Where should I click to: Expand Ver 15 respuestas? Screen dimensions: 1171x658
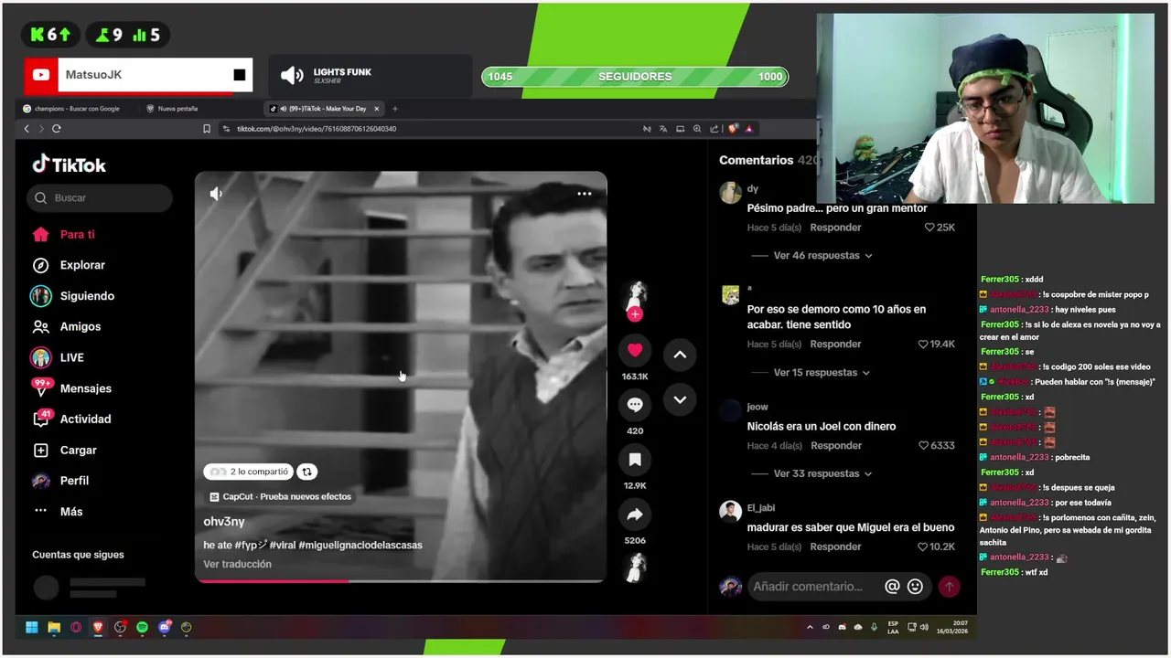(x=822, y=373)
